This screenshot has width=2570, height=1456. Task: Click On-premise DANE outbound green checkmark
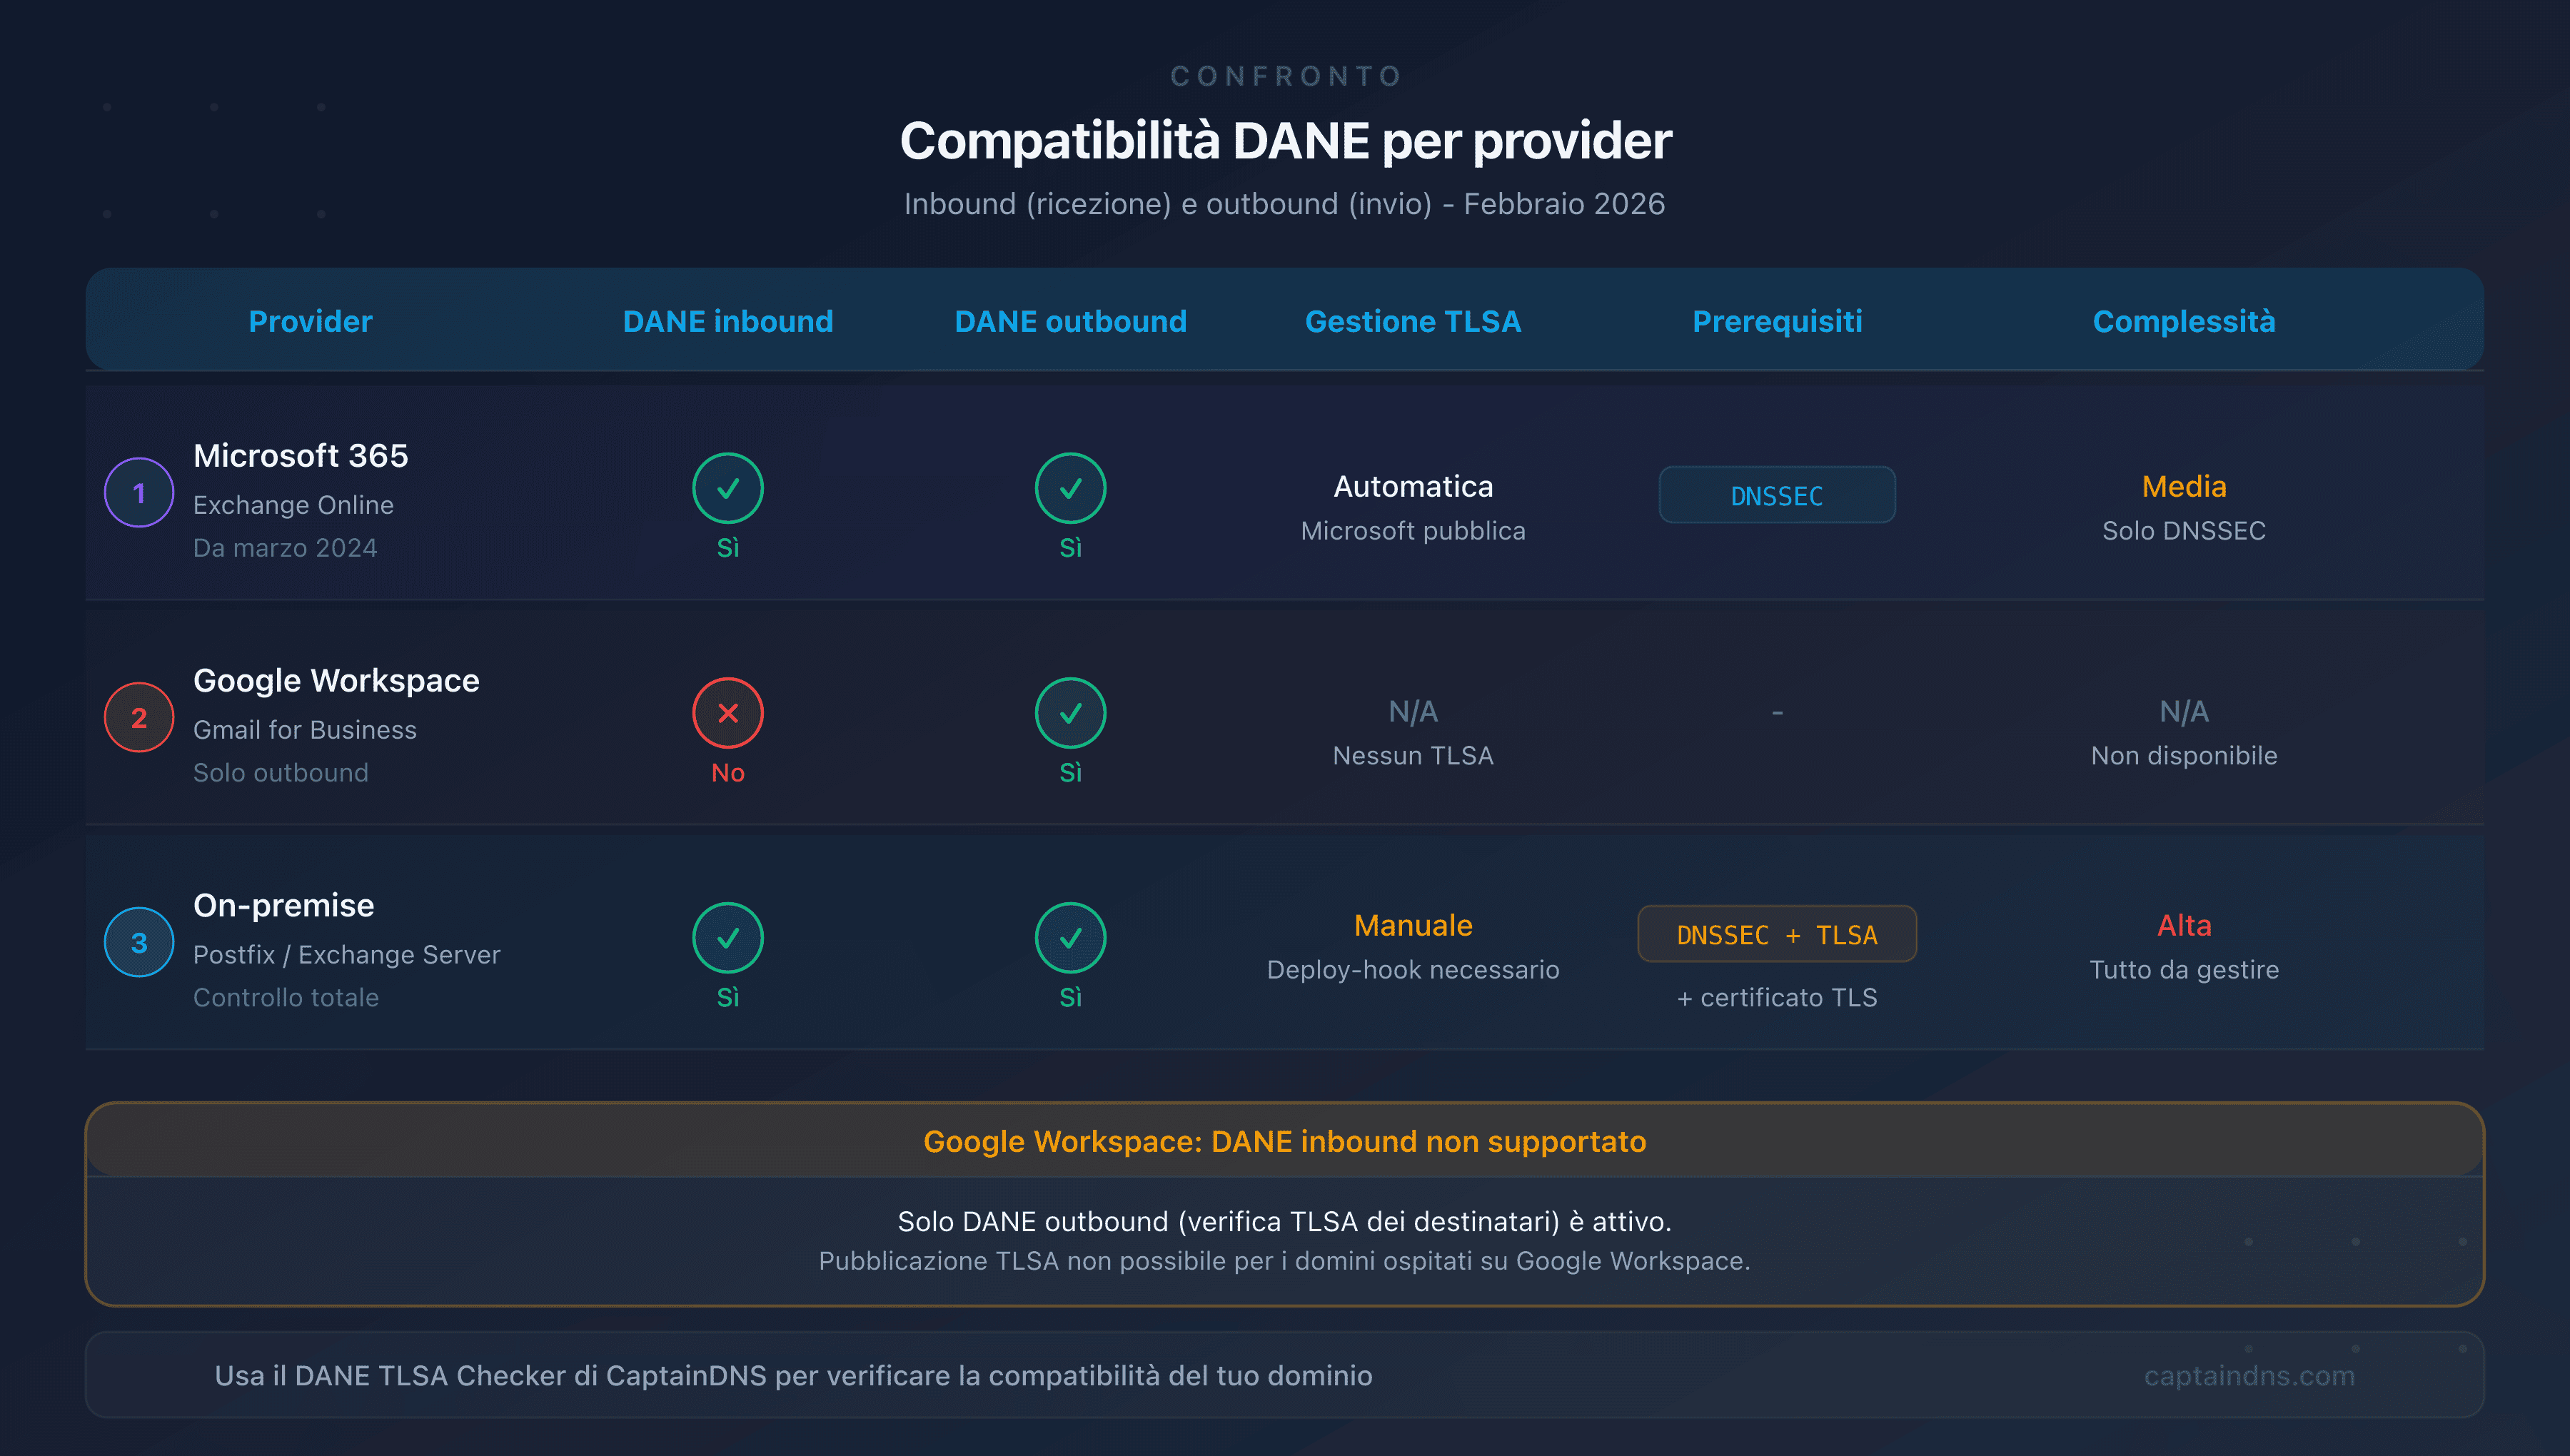[1070, 938]
